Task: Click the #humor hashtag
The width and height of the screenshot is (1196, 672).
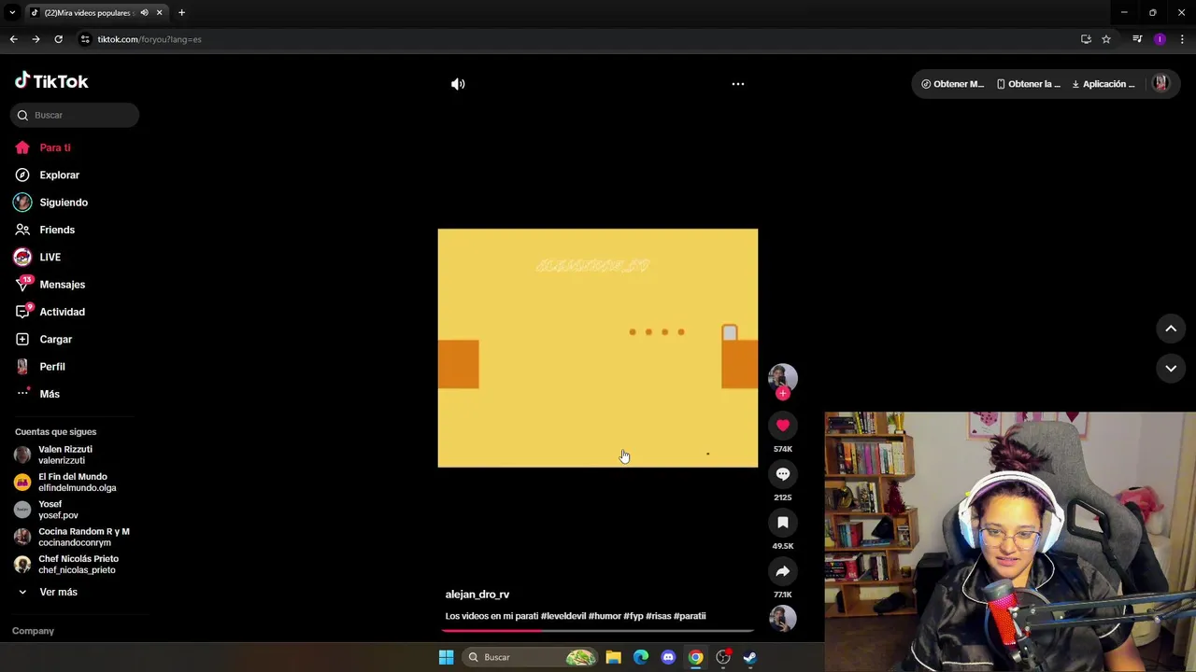Action: (x=605, y=616)
